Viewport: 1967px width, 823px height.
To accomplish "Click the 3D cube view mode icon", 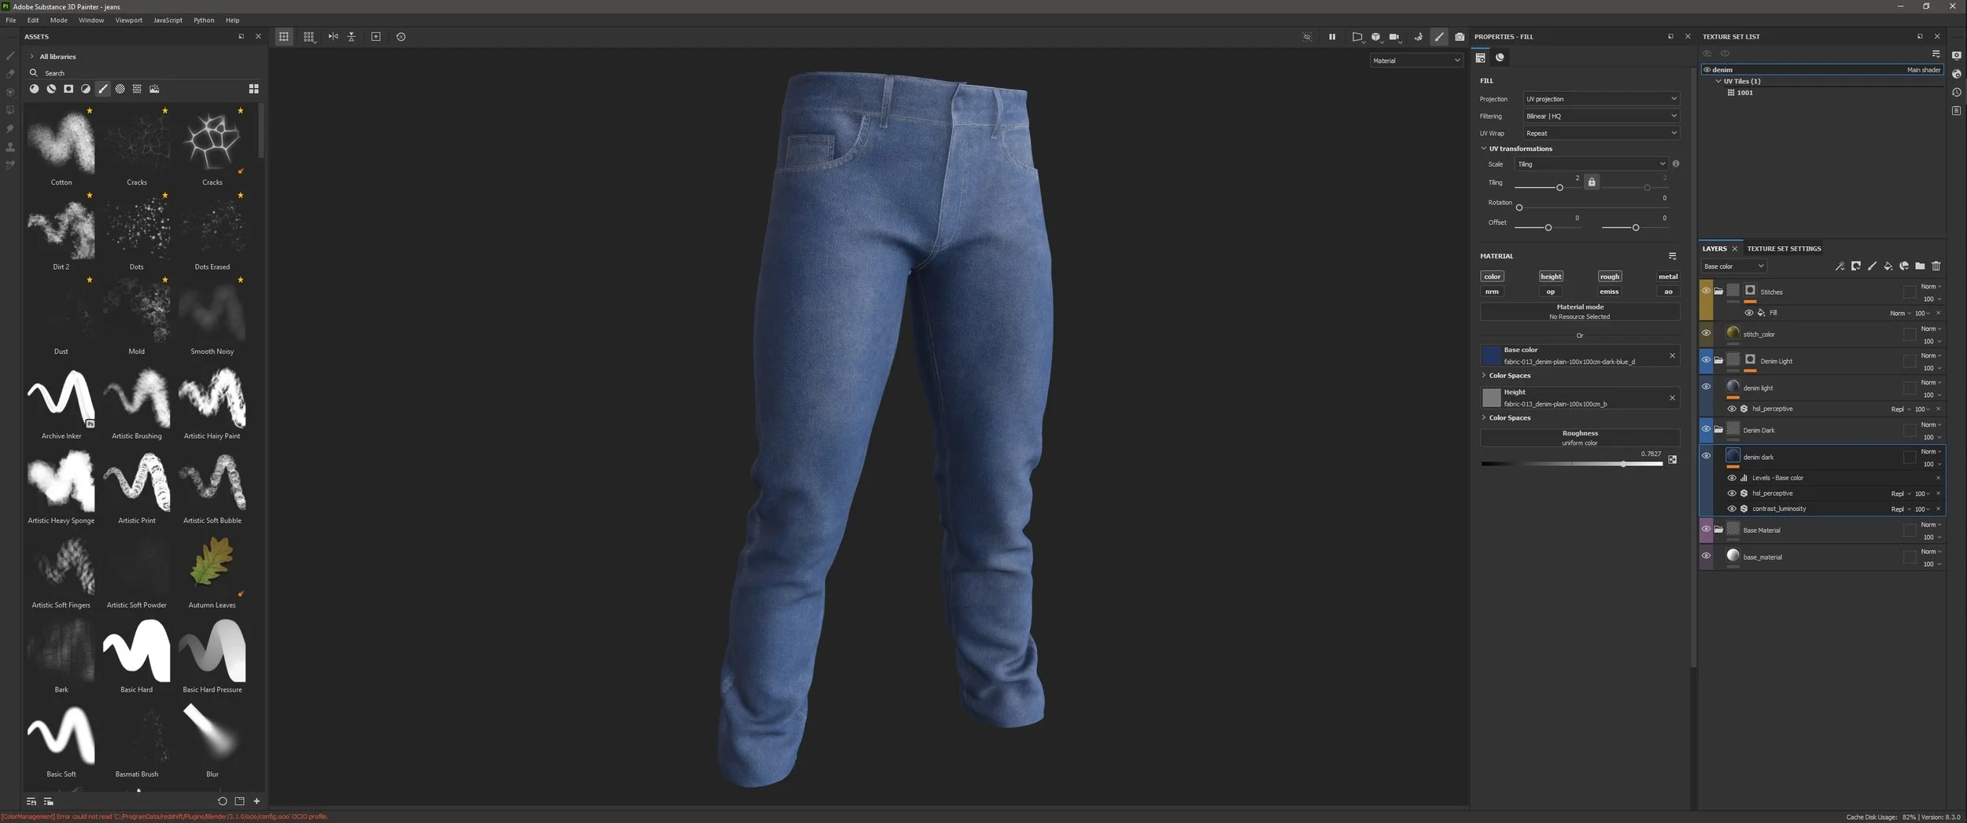I will pos(1375,37).
